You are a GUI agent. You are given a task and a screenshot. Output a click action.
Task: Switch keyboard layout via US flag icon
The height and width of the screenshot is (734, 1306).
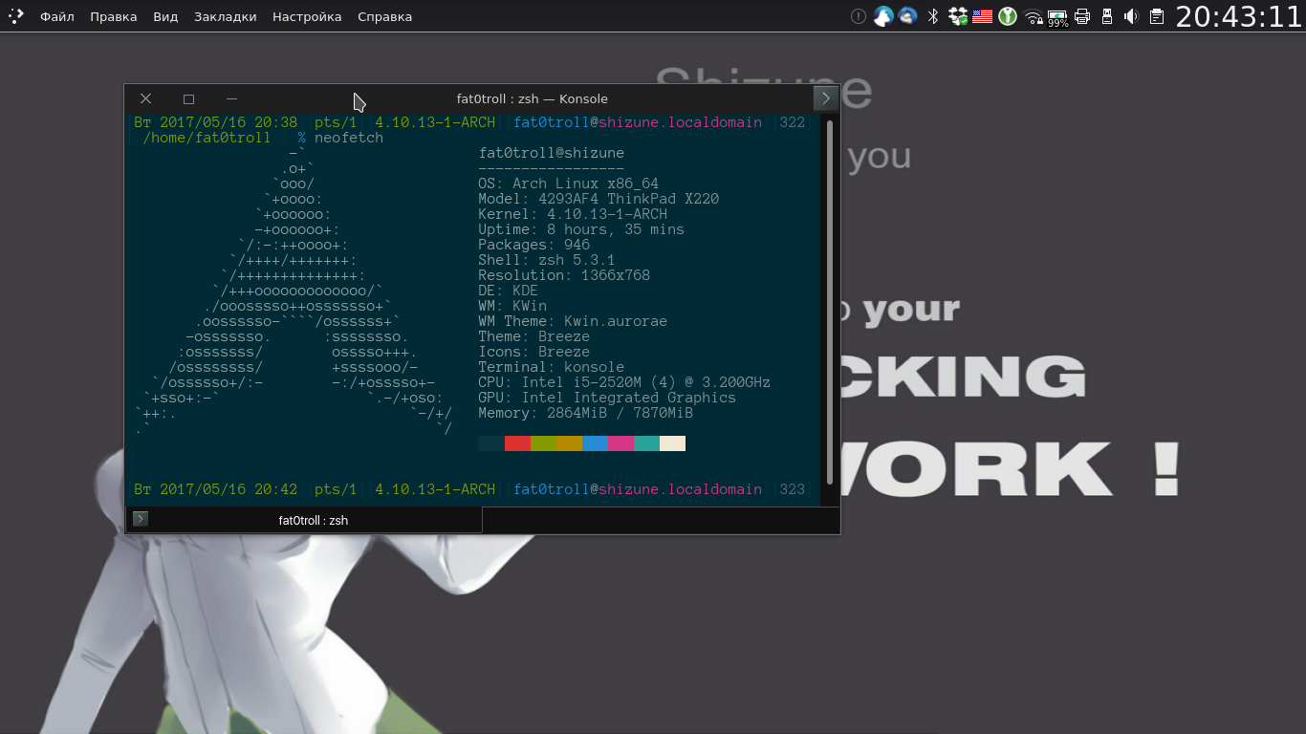(982, 16)
